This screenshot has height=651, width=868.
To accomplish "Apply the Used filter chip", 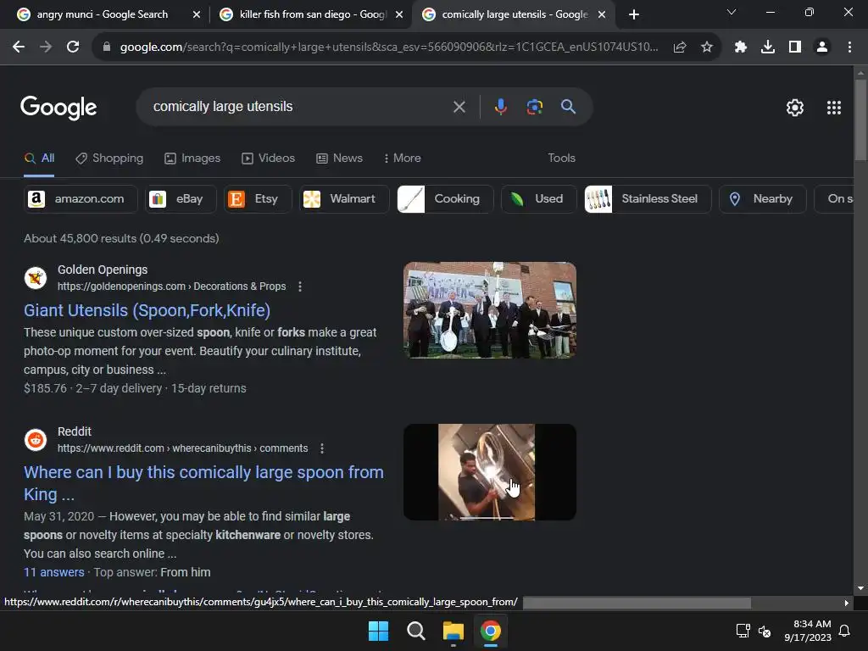I will [x=538, y=198].
